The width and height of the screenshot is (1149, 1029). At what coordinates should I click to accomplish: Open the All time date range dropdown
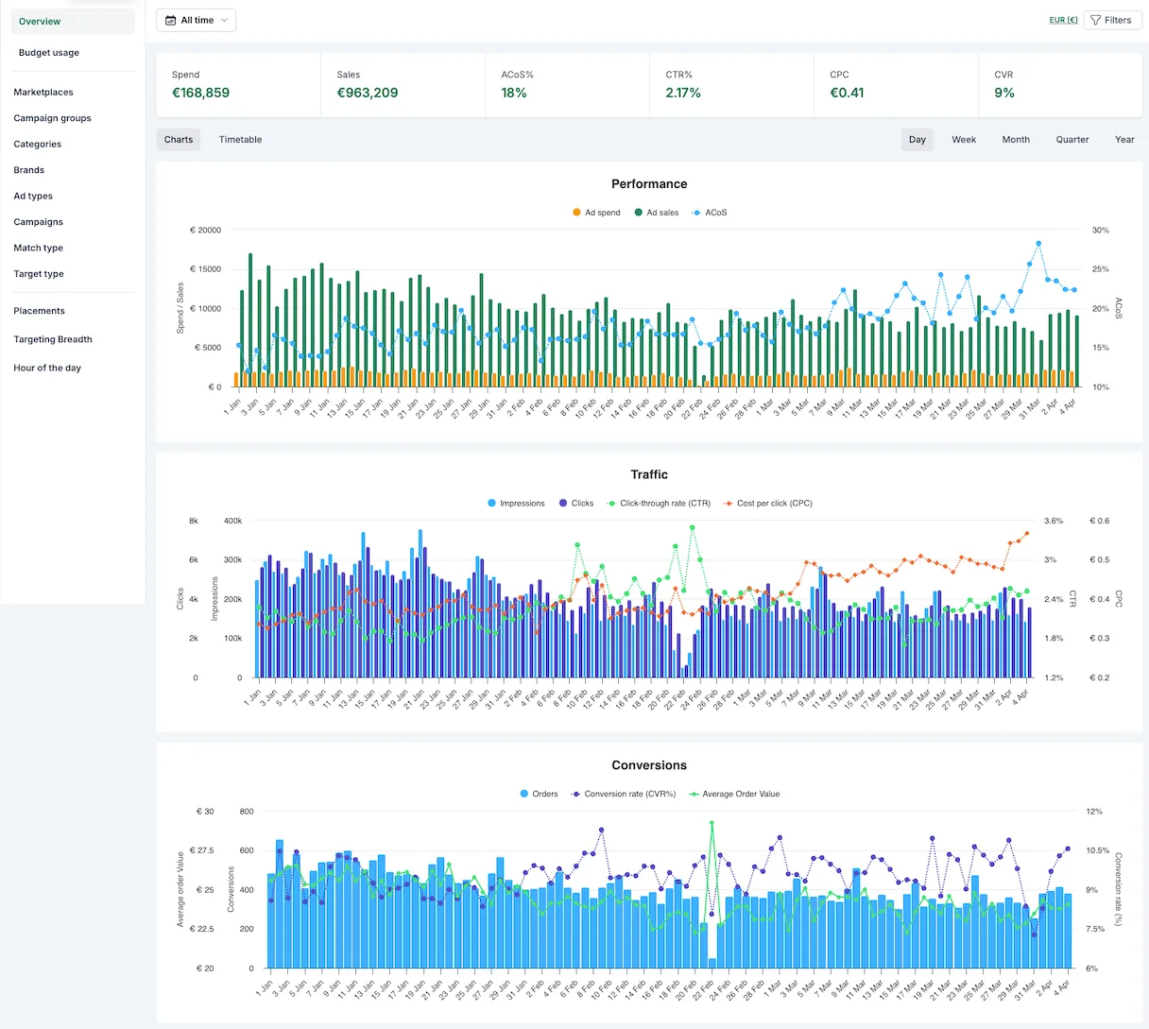[x=196, y=20]
